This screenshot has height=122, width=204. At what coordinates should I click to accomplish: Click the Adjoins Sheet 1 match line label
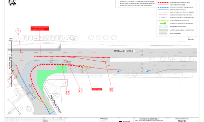[x=10, y=62]
